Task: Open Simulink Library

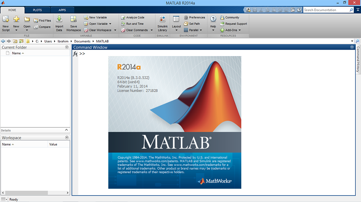Action: [x=163, y=23]
